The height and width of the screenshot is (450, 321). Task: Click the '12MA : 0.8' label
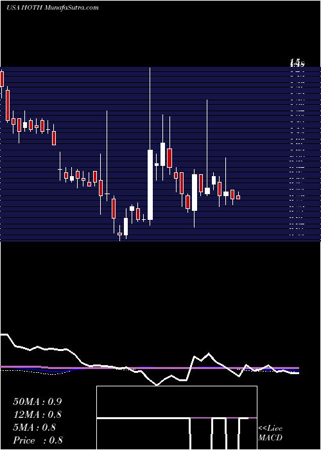(37, 415)
